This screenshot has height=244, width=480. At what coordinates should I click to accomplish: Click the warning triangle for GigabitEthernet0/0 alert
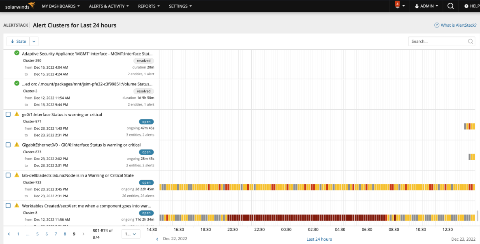pyautogui.click(x=17, y=144)
